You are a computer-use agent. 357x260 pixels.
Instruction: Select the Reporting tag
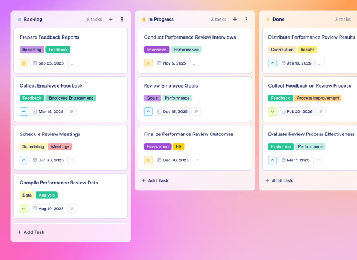click(x=32, y=50)
